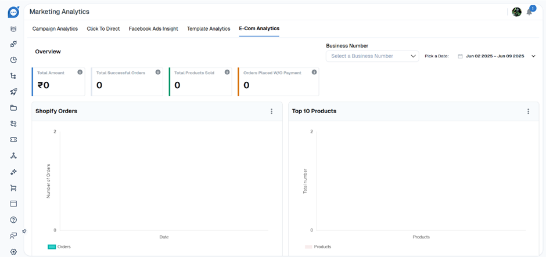Open the notifications bell

pyautogui.click(x=529, y=12)
